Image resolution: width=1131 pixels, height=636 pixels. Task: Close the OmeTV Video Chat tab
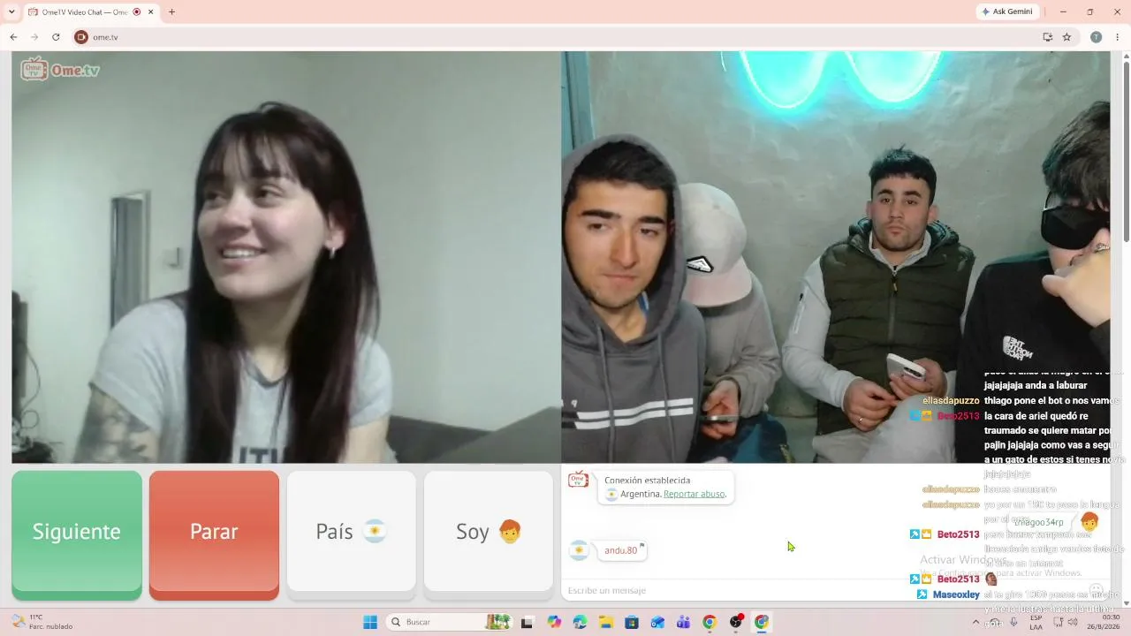pos(151,11)
